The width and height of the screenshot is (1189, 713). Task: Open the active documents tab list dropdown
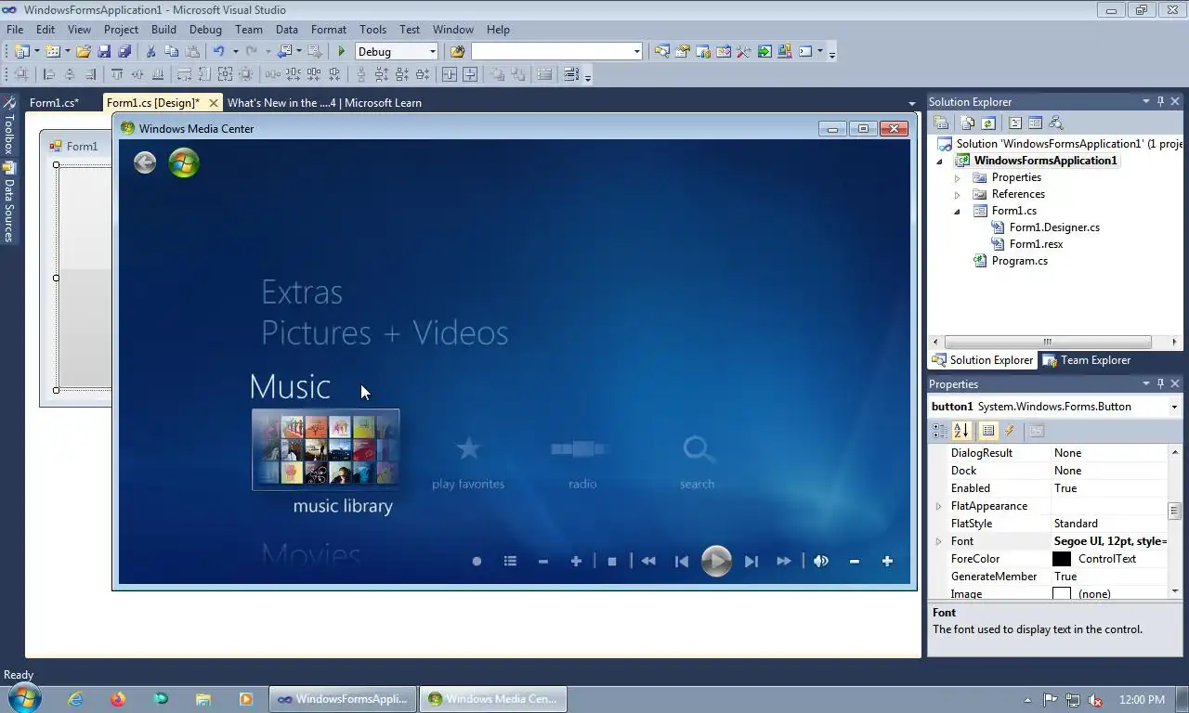[x=911, y=103]
